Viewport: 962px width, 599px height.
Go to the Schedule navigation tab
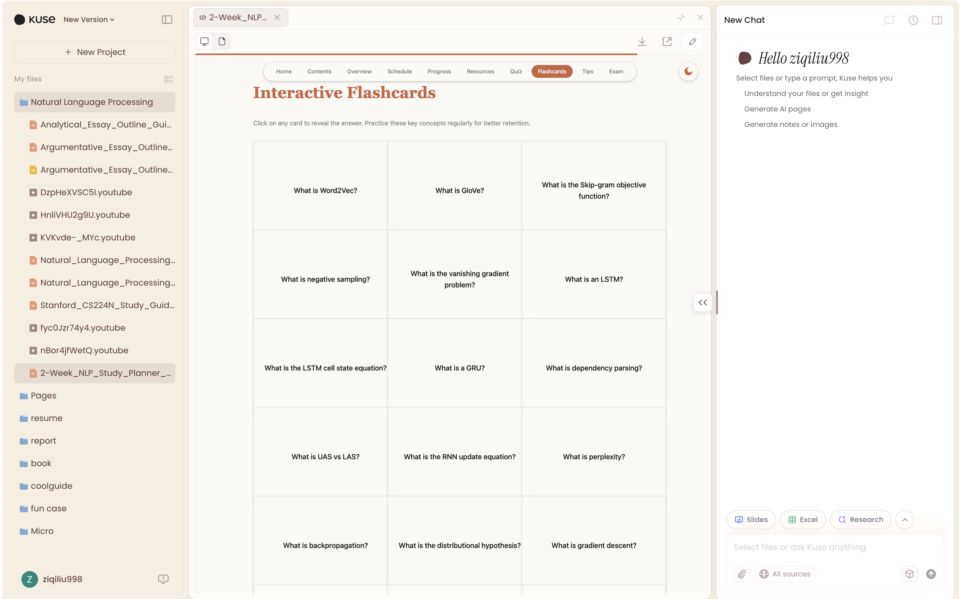(399, 72)
